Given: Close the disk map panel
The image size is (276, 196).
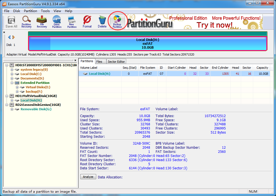Looking at the screenshot, I should [4, 32].
